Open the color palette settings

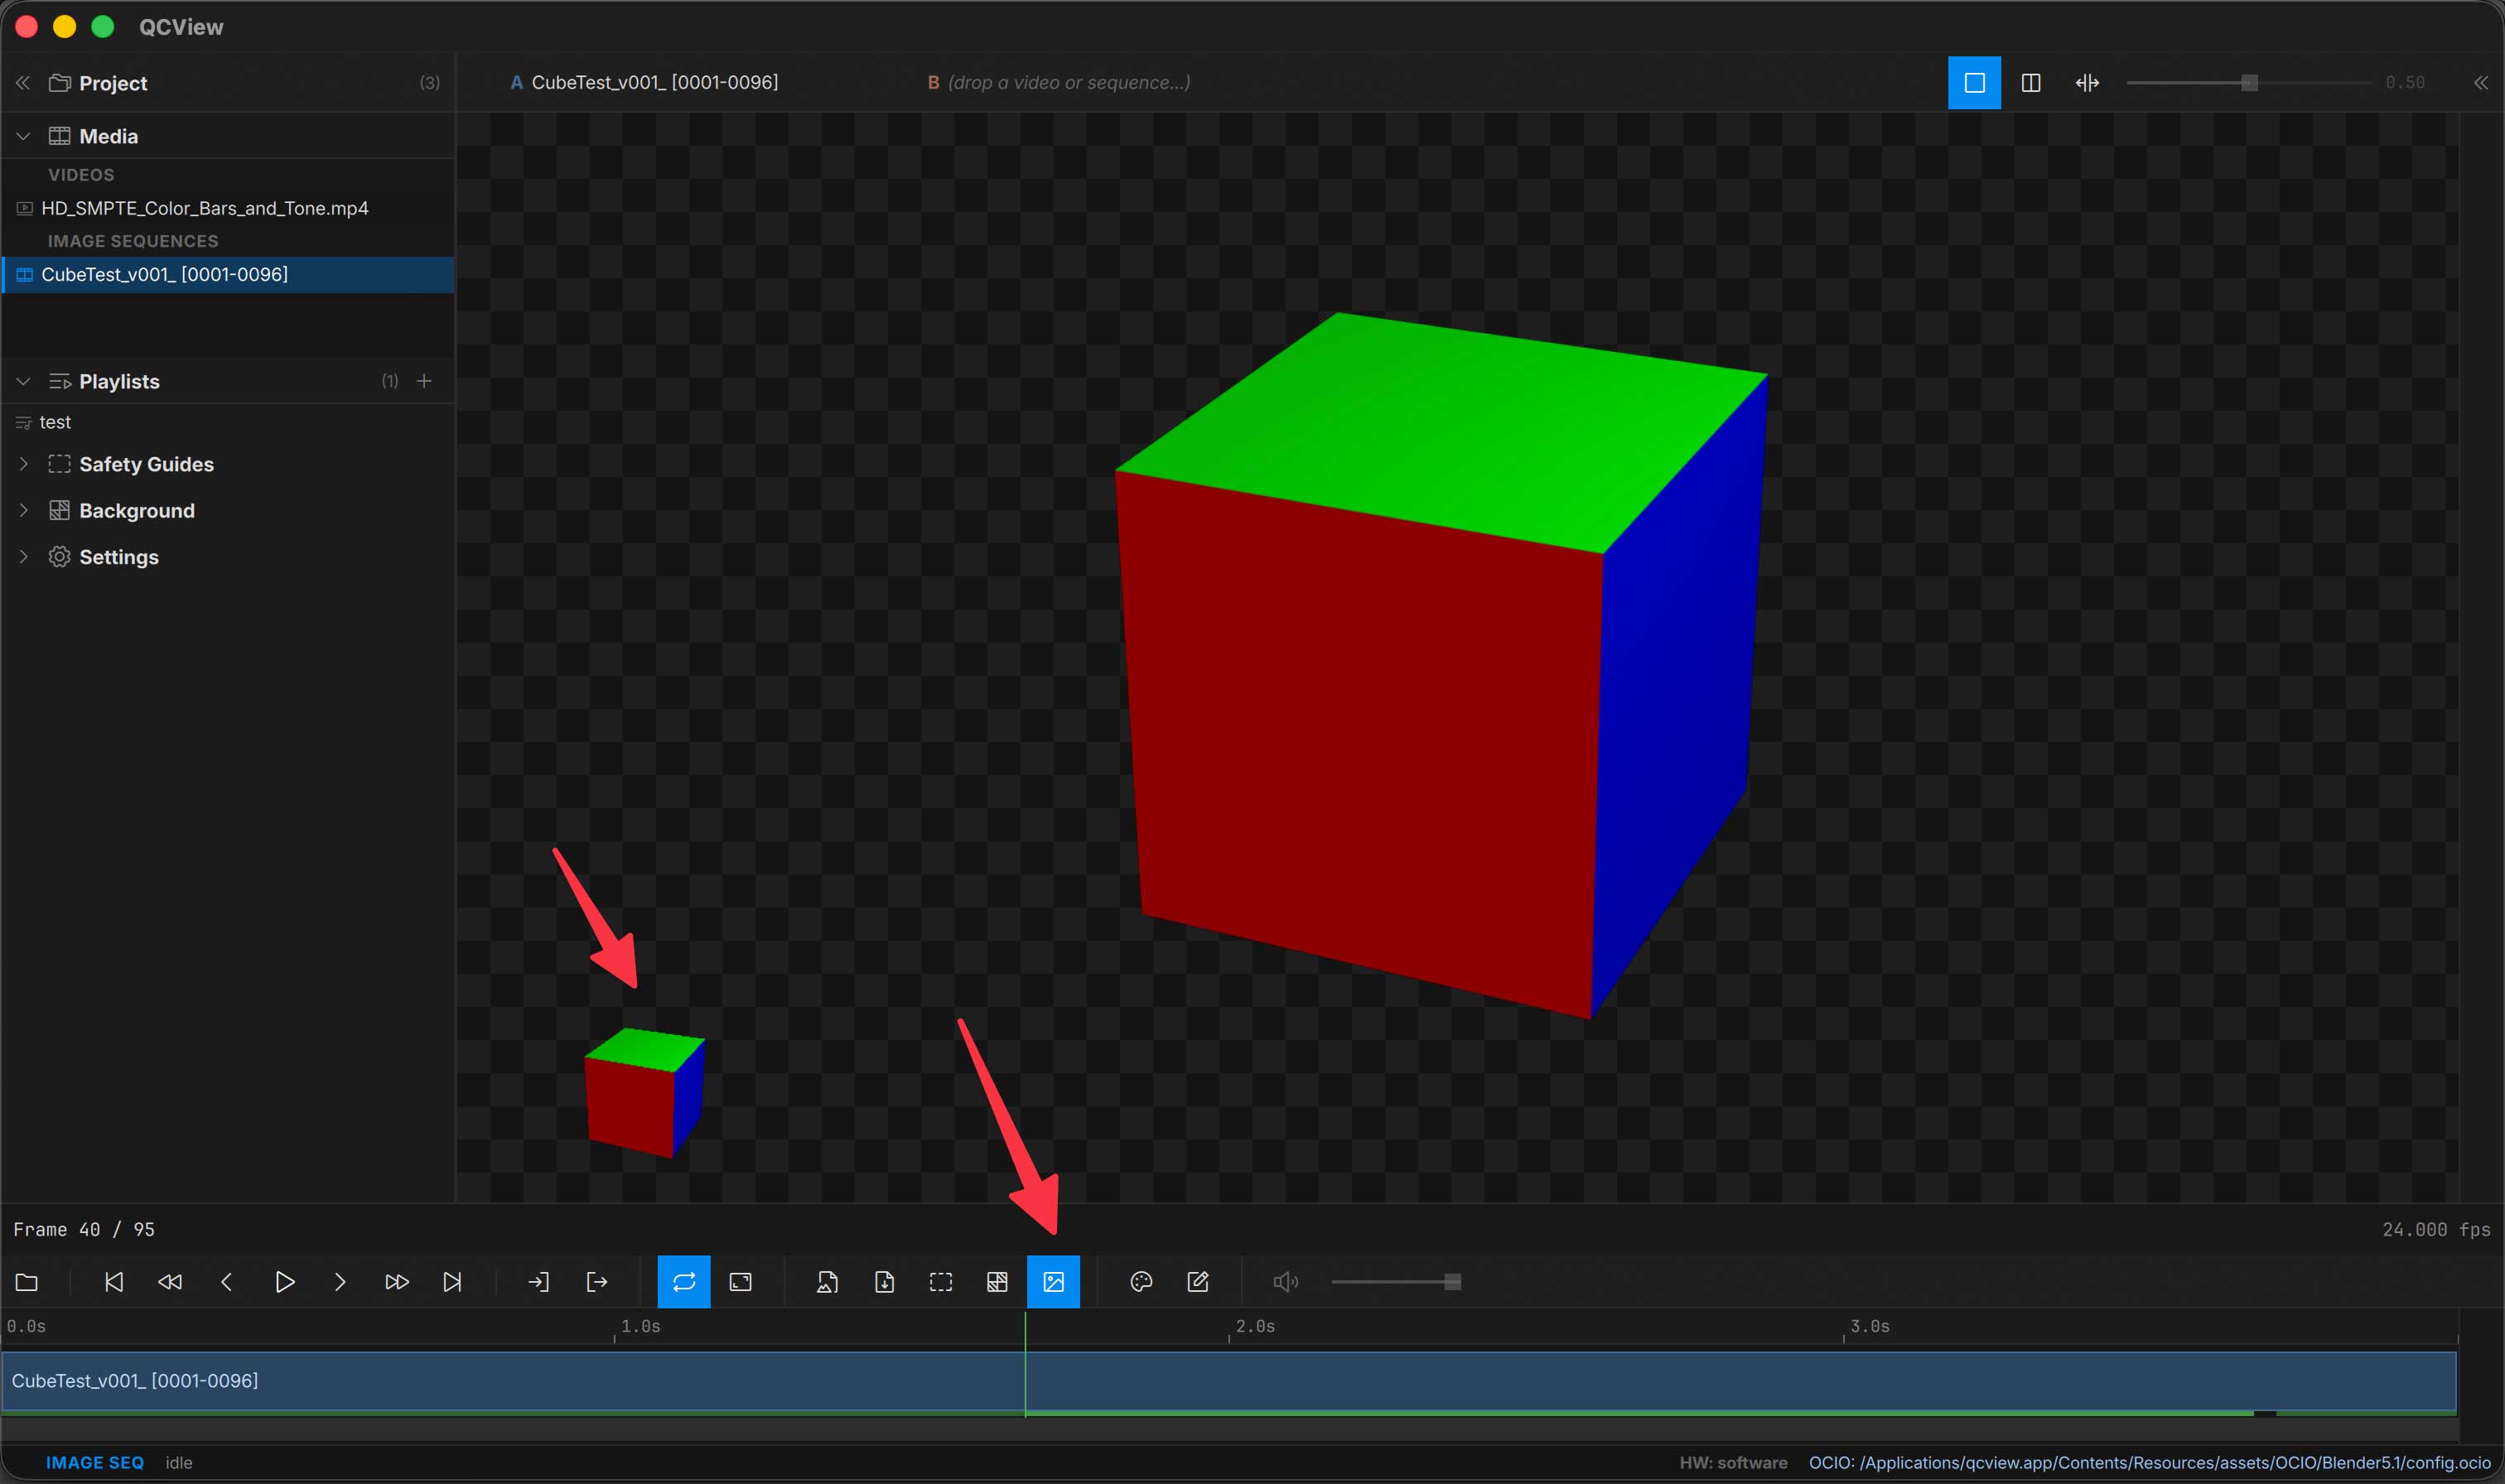[x=1141, y=1282]
